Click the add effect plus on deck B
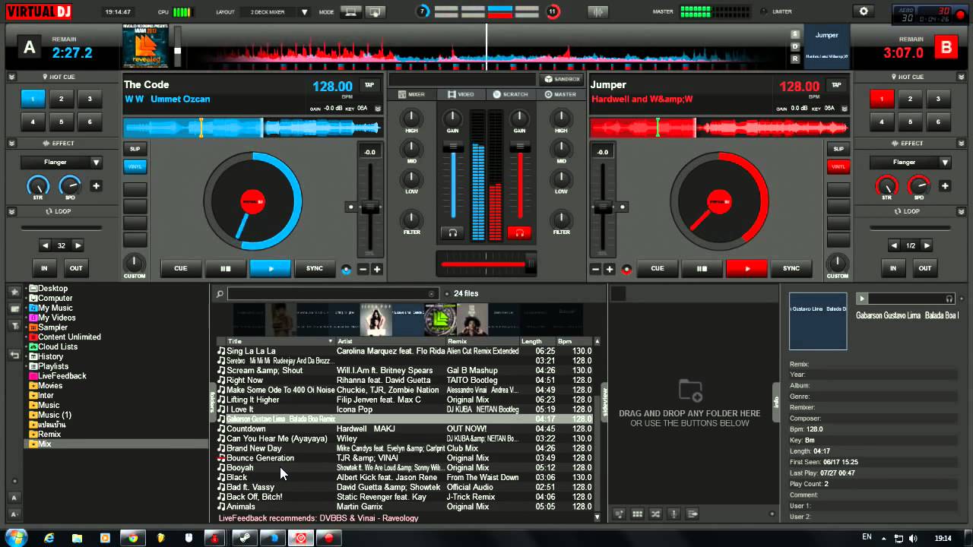 pyautogui.click(x=945, y=185)
